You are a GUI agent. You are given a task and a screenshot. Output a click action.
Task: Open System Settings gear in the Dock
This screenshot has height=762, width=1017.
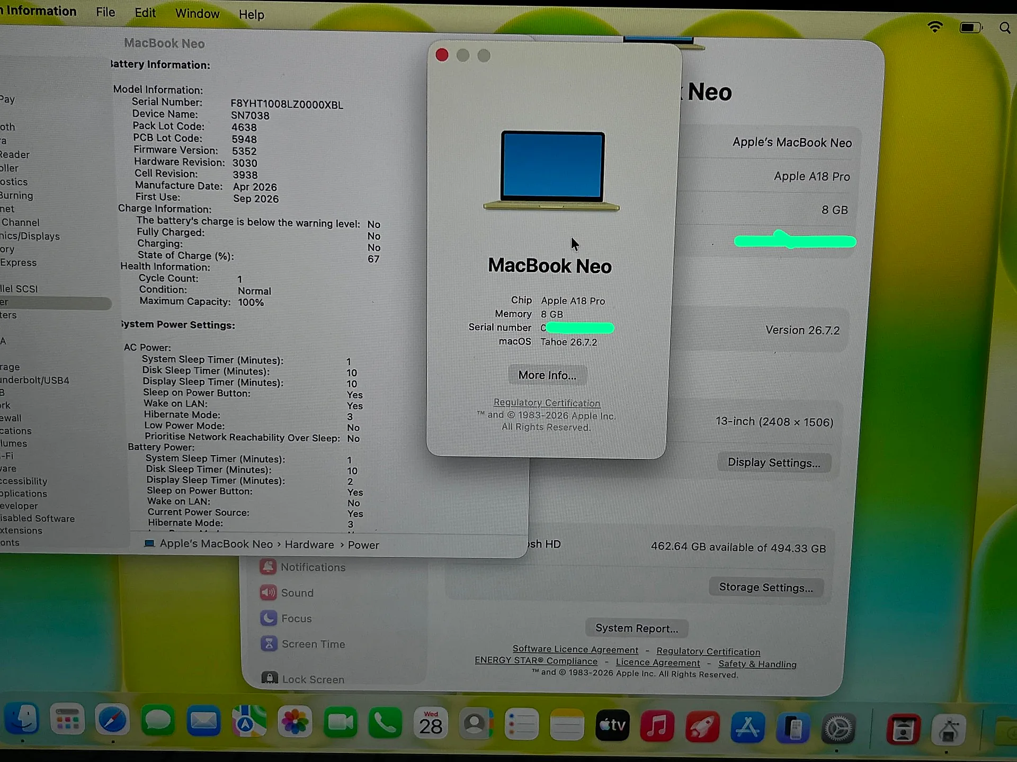pyautogui.click(x=838, y=729)
